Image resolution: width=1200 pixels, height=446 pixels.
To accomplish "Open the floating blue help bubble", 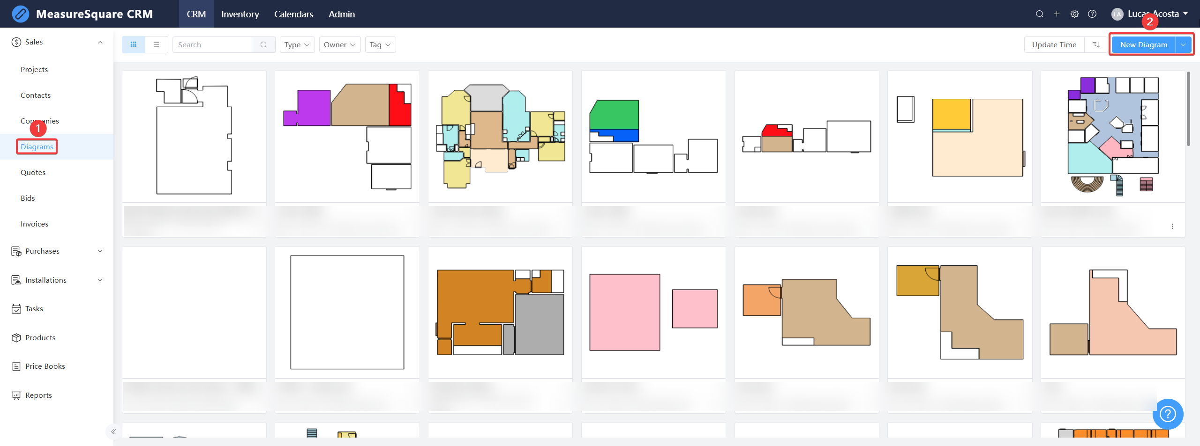I will [x=1168, y=414].
